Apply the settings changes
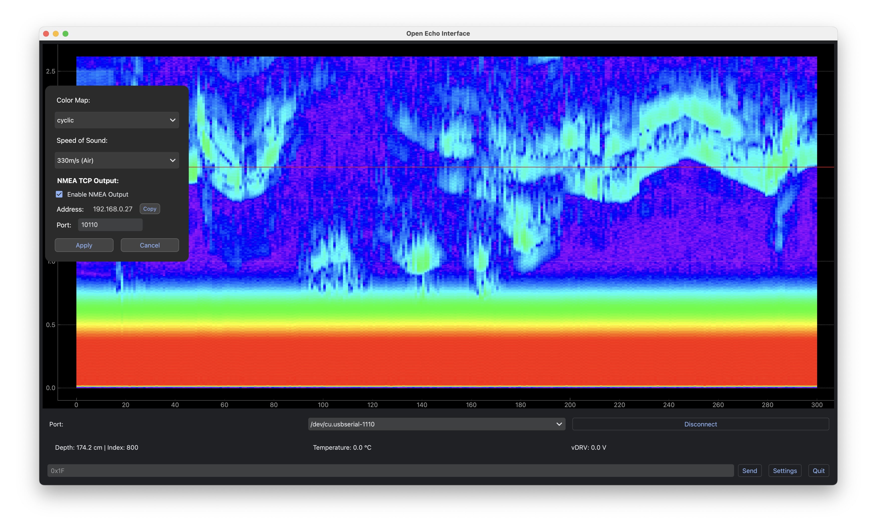This screenshot has width=880, height=529. click(x=84, y=245)
